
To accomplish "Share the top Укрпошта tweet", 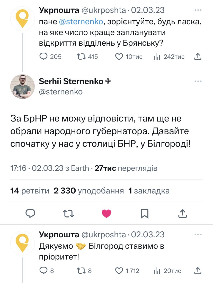I will click(x=197, y=57).
